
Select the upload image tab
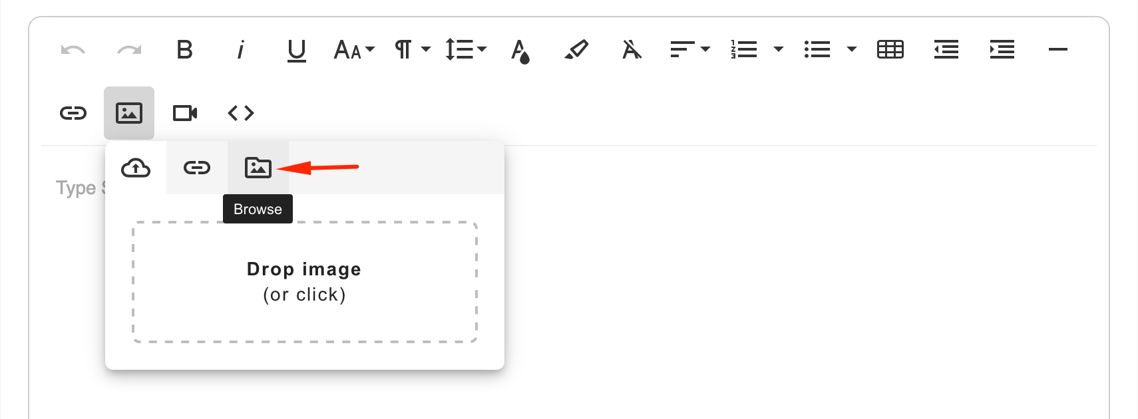point(136,168)
